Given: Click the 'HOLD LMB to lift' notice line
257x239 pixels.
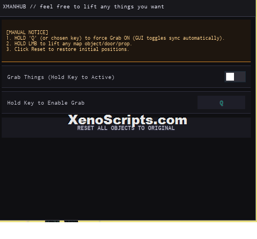Looking at the screenshot, I should tap(69, 44).
